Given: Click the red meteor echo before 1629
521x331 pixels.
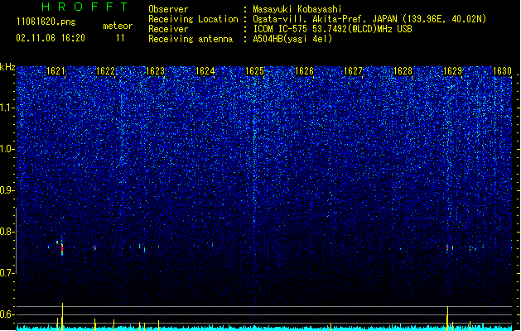Looking at the screenshot, I should [447, 248].
